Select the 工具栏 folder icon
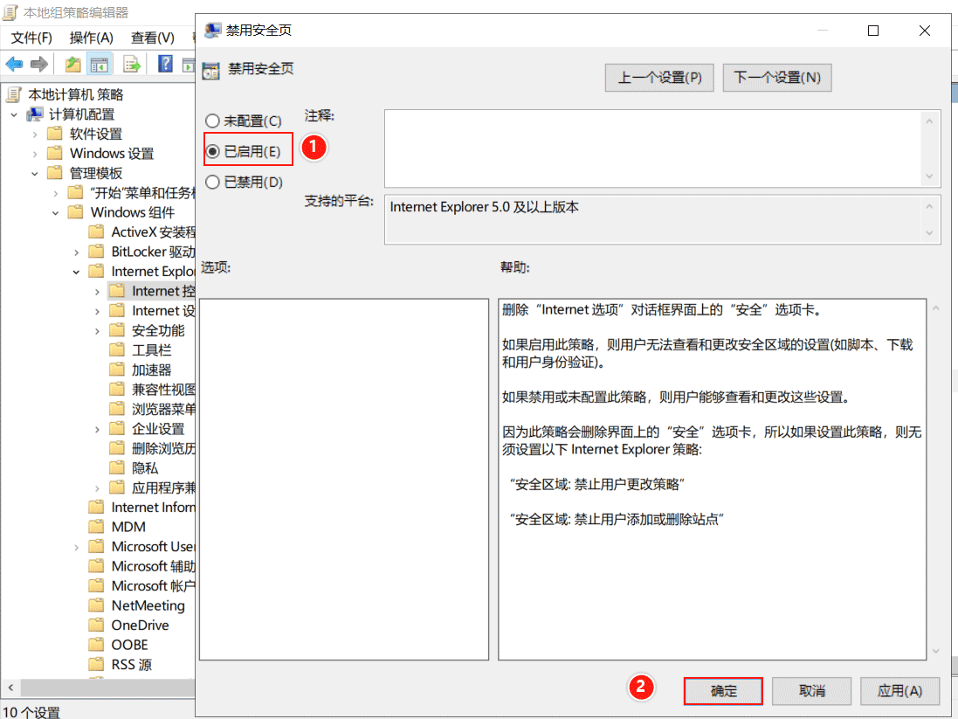Image resolution: width=958 pixels, height=719 pixels. (x=117, y=349)
